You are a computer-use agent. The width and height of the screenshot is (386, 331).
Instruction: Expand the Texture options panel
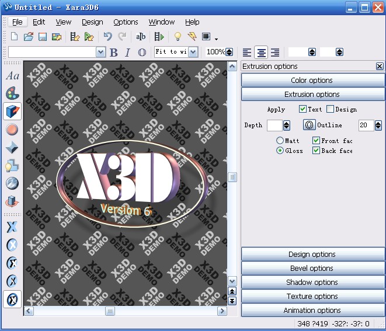[x=312, y=297]
